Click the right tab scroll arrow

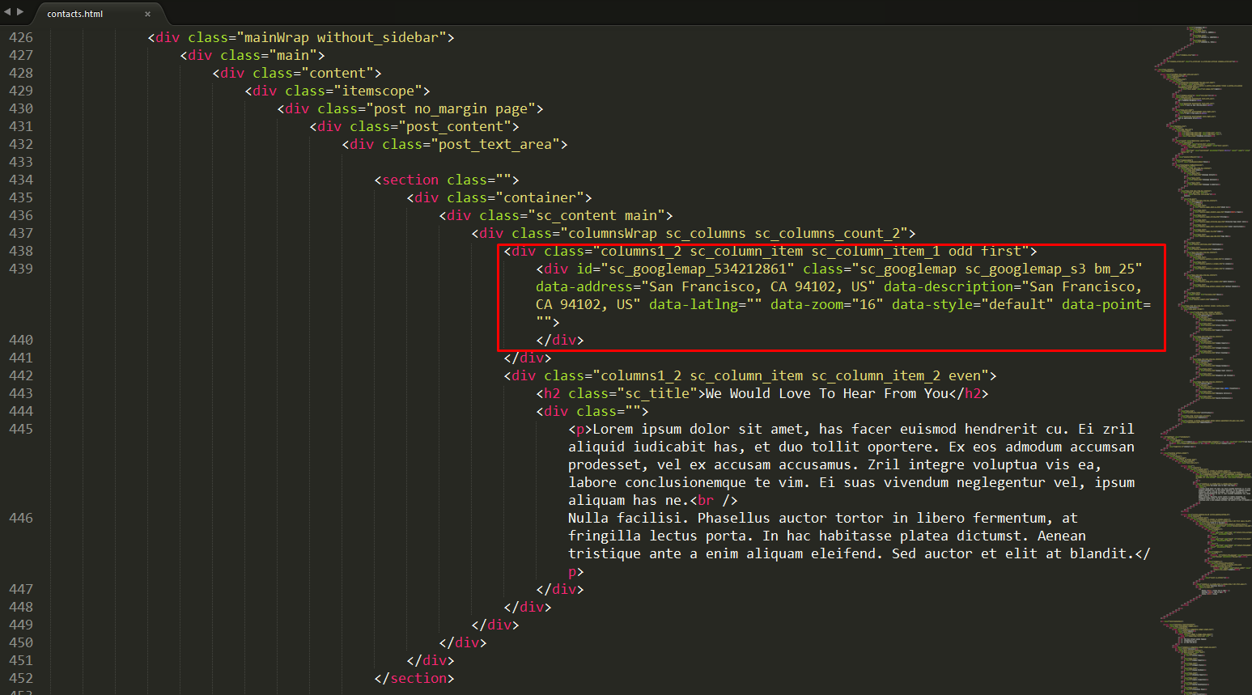[20, 12]
